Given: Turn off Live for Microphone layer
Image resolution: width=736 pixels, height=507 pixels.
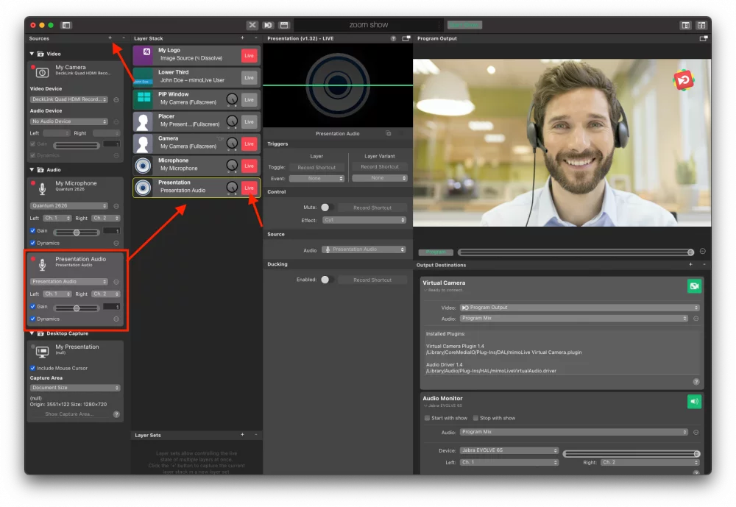Looking at the screenshot, I should click(250, 166).
